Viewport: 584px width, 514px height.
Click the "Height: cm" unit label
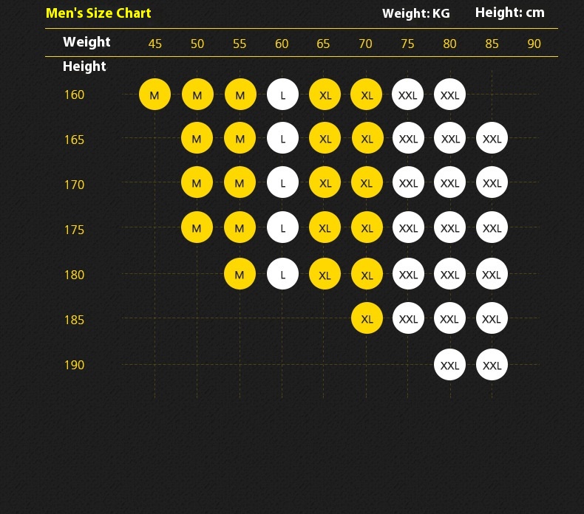pos(509,13)
